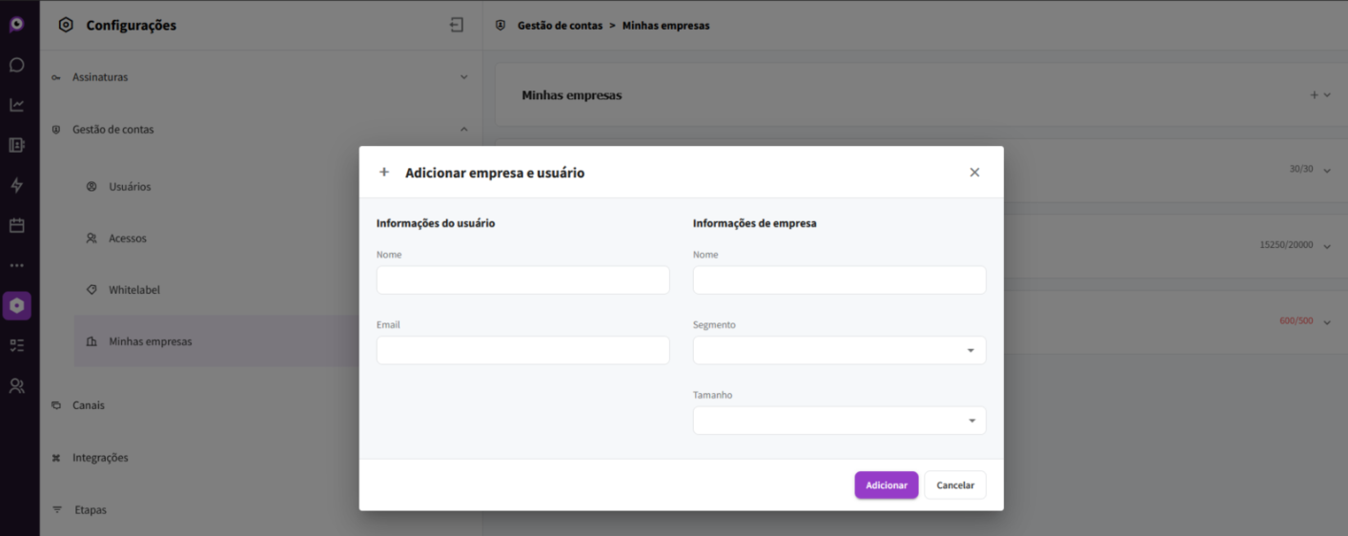Click the three dots more icon
This screenshot has height=536, width=1348.
(x=17, y=265)
